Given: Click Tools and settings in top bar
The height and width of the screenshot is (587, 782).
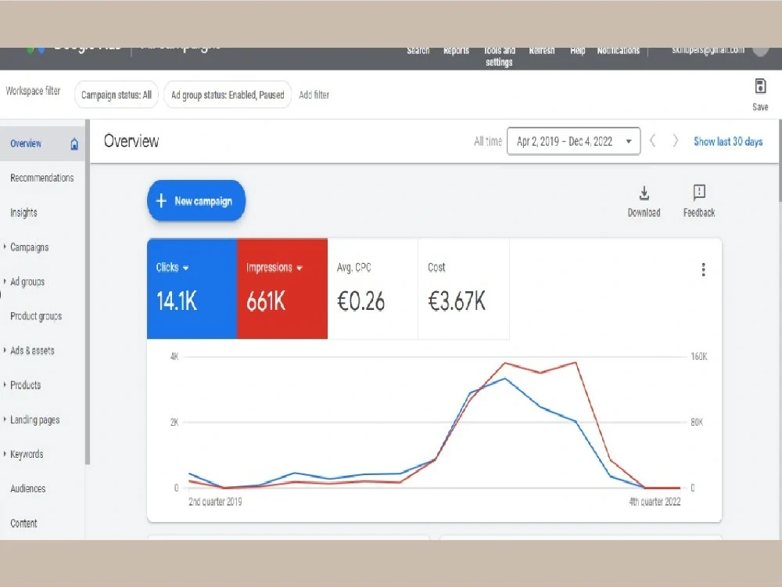Looking at the screenshot, I should 499,56.
